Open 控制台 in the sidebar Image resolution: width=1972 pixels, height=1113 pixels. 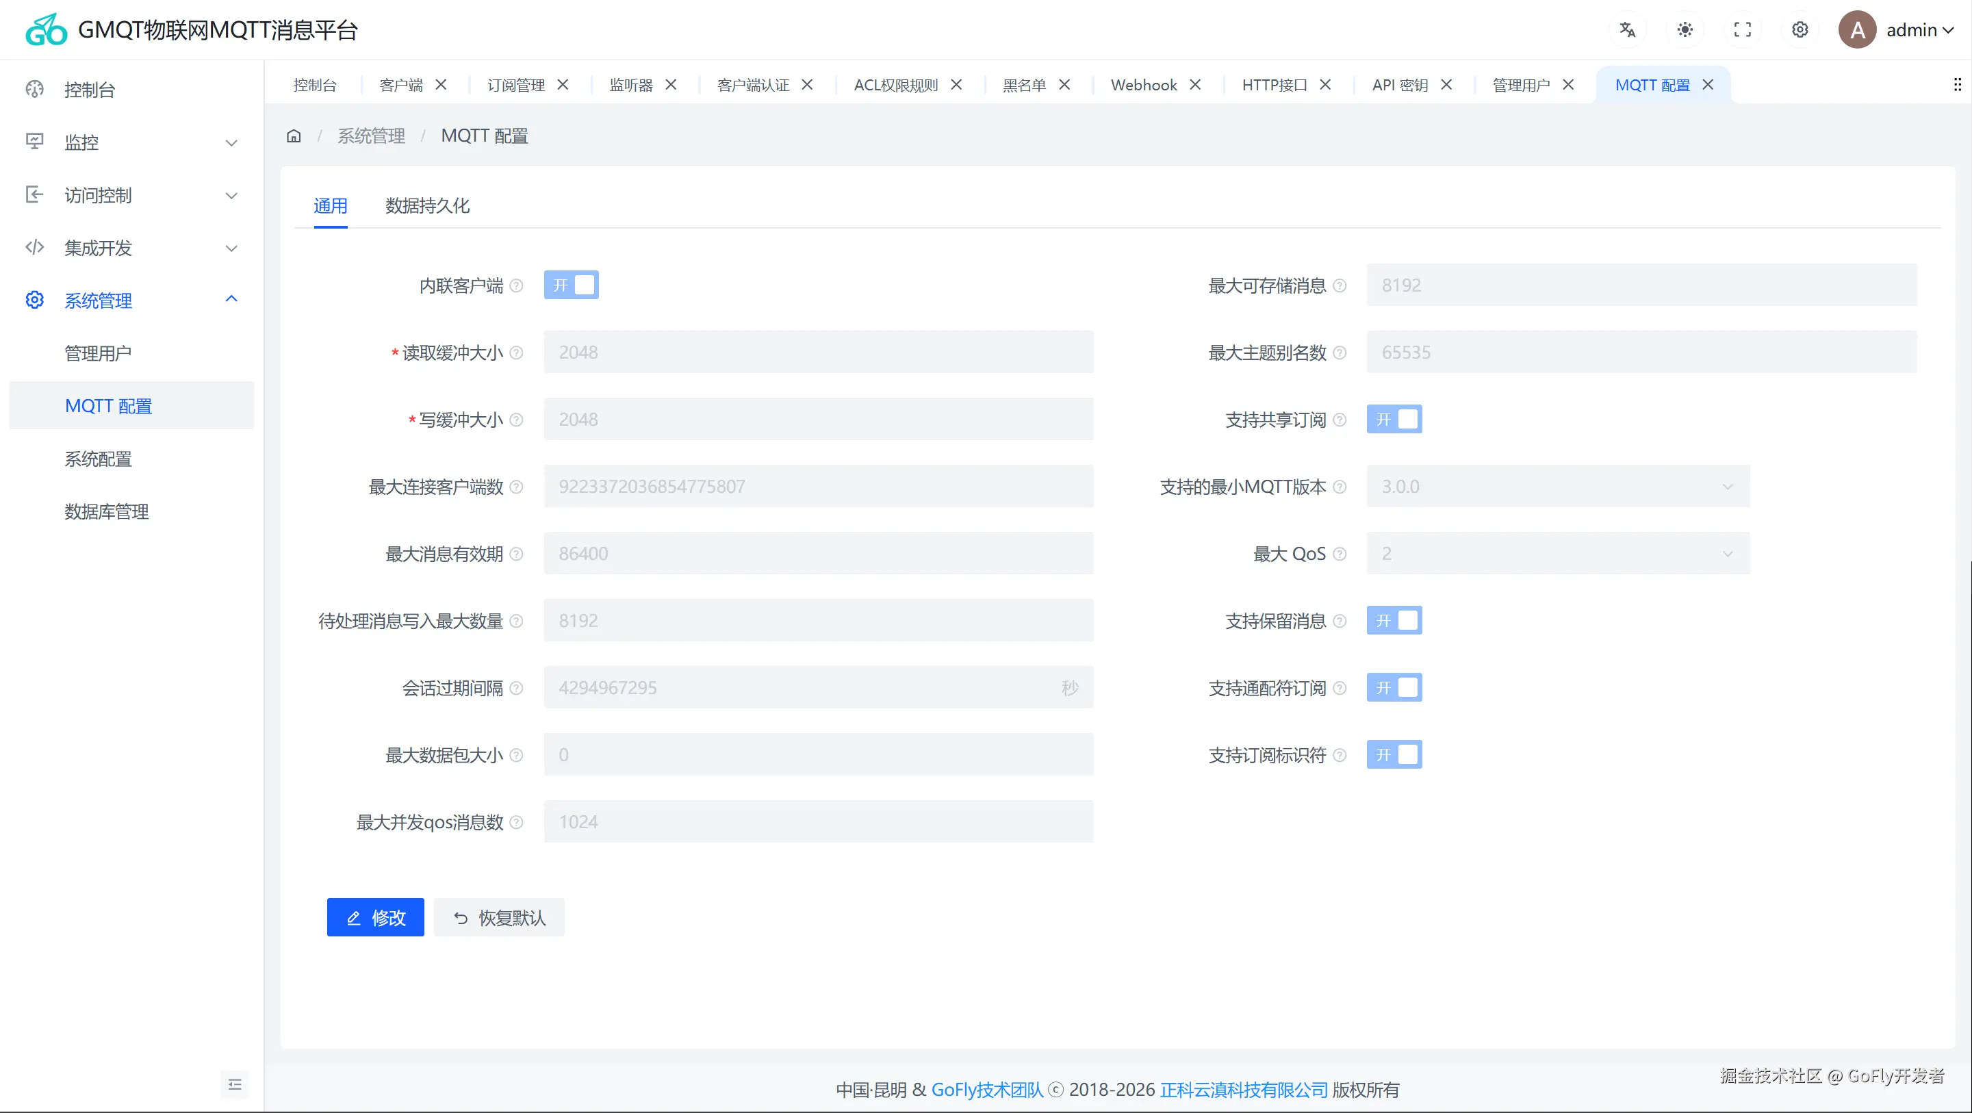pos(131,90)
